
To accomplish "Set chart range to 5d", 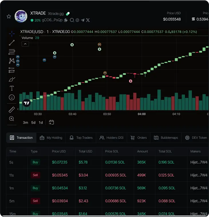I will [x=33, y=123].
